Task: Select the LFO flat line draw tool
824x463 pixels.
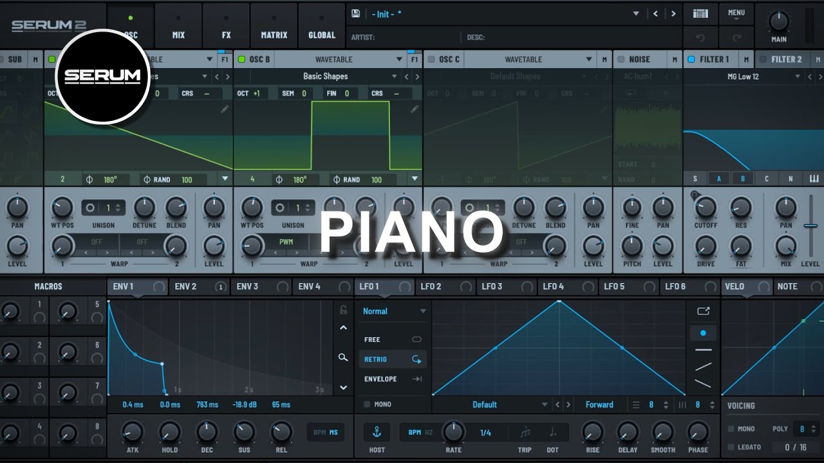Action: (704, 350)
